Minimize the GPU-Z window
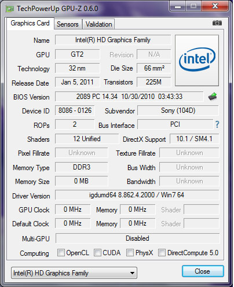This screenshot has width=234, height=287. [x=178, y=6]
